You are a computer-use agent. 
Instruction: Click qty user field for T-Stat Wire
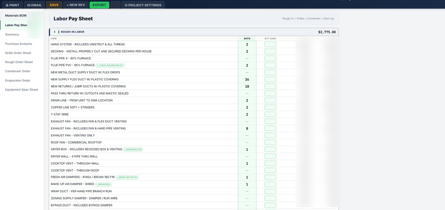click(x=270, y=115)
